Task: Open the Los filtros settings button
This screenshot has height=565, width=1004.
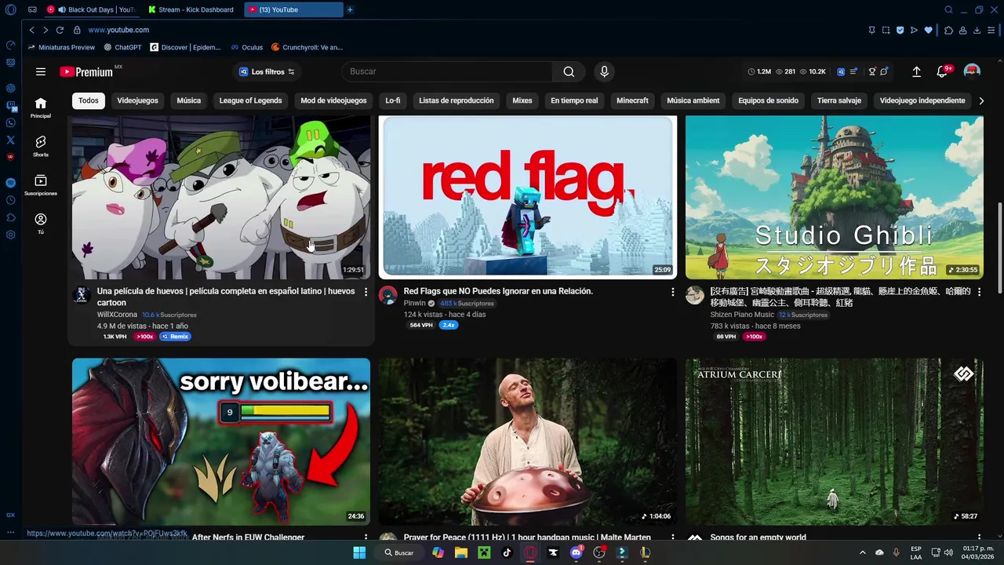Action: (267, 71)
